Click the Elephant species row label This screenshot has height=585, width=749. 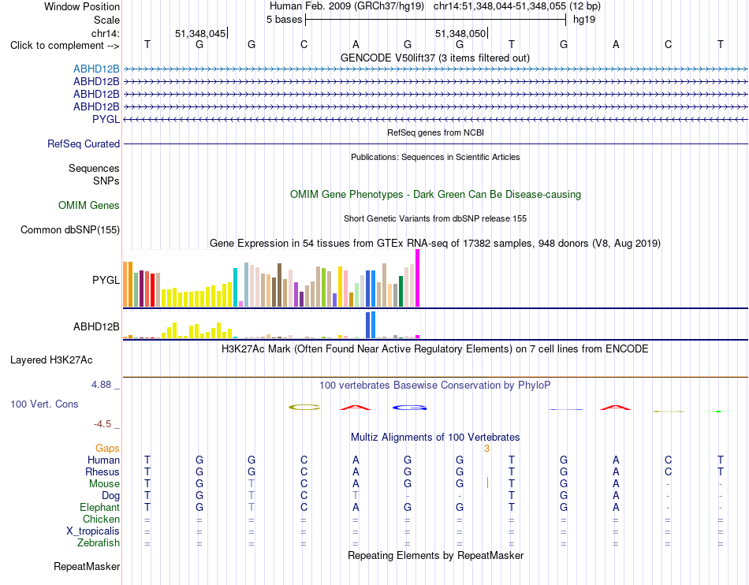99,507
